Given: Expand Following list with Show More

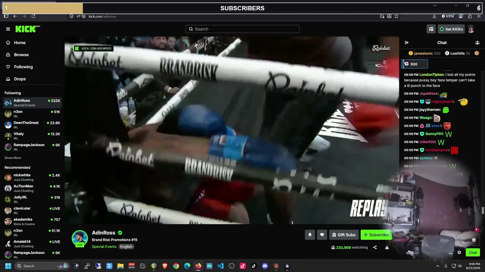Looking at the screenshot, I should point(13,158).
